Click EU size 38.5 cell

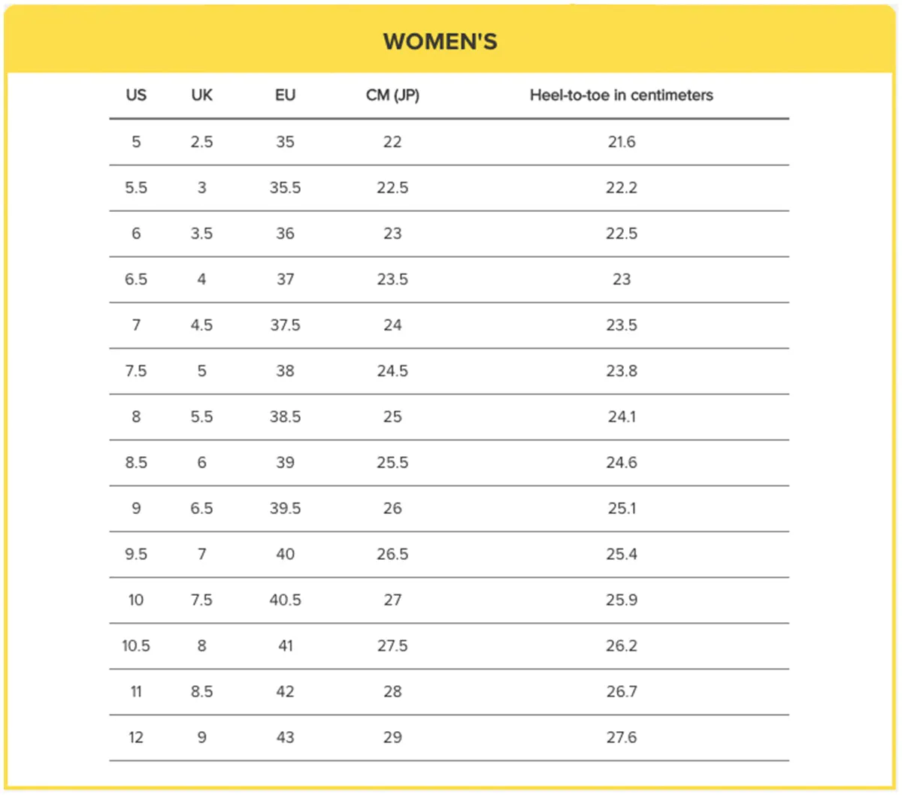(285, 417)
